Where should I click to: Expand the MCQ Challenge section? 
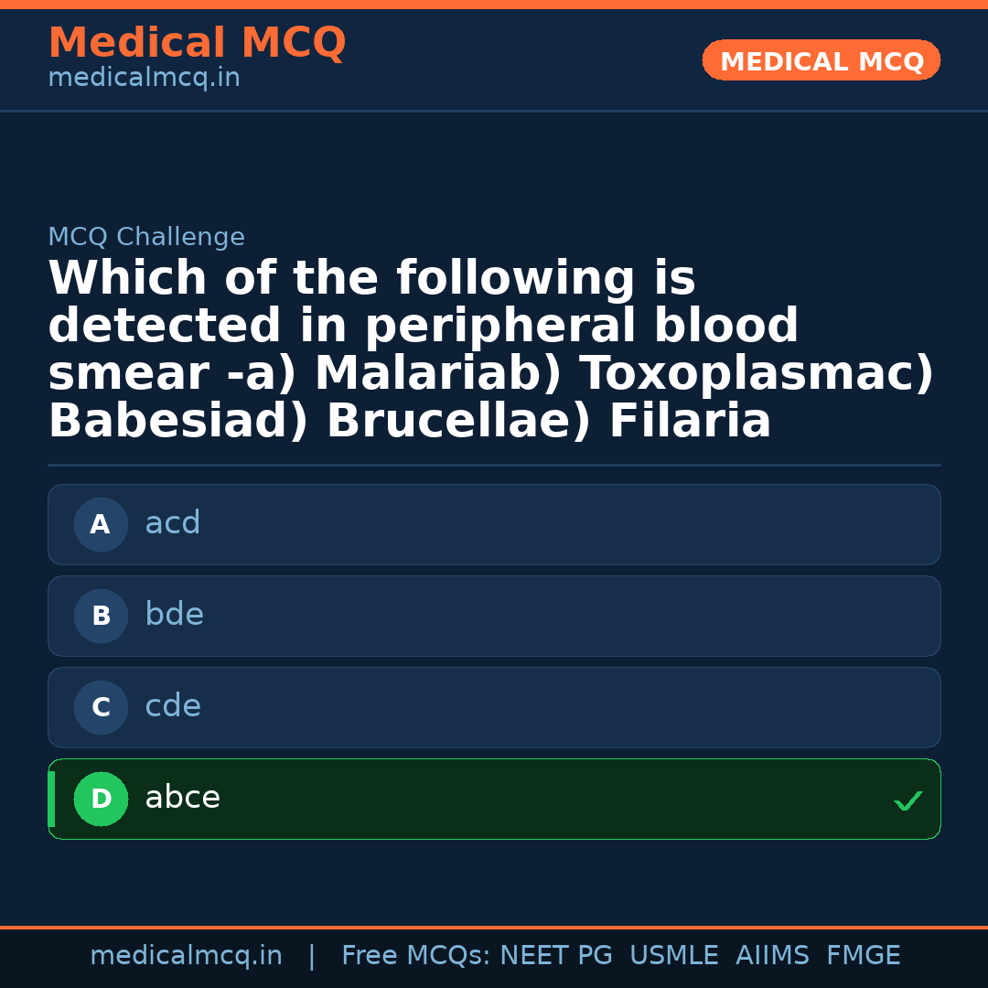point(146,236)
